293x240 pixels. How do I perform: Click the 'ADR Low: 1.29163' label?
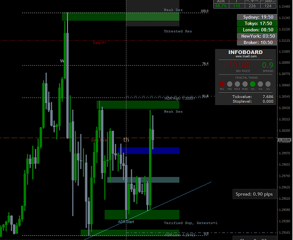tap(180, 235)
